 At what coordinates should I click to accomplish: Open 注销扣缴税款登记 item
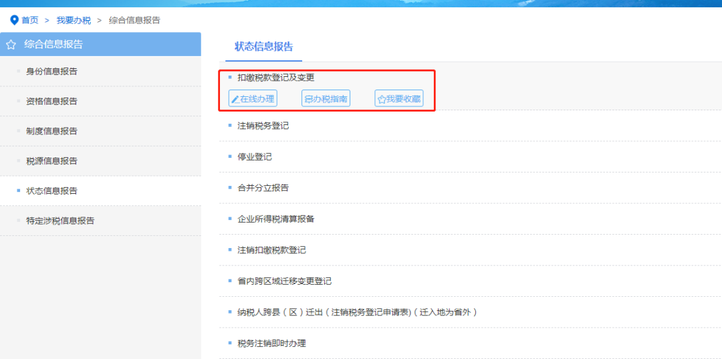click(x=271, y=251)
